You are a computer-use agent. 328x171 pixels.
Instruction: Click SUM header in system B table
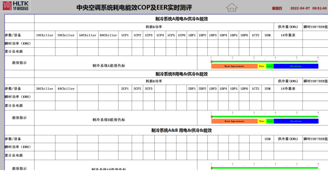(268, 89)
